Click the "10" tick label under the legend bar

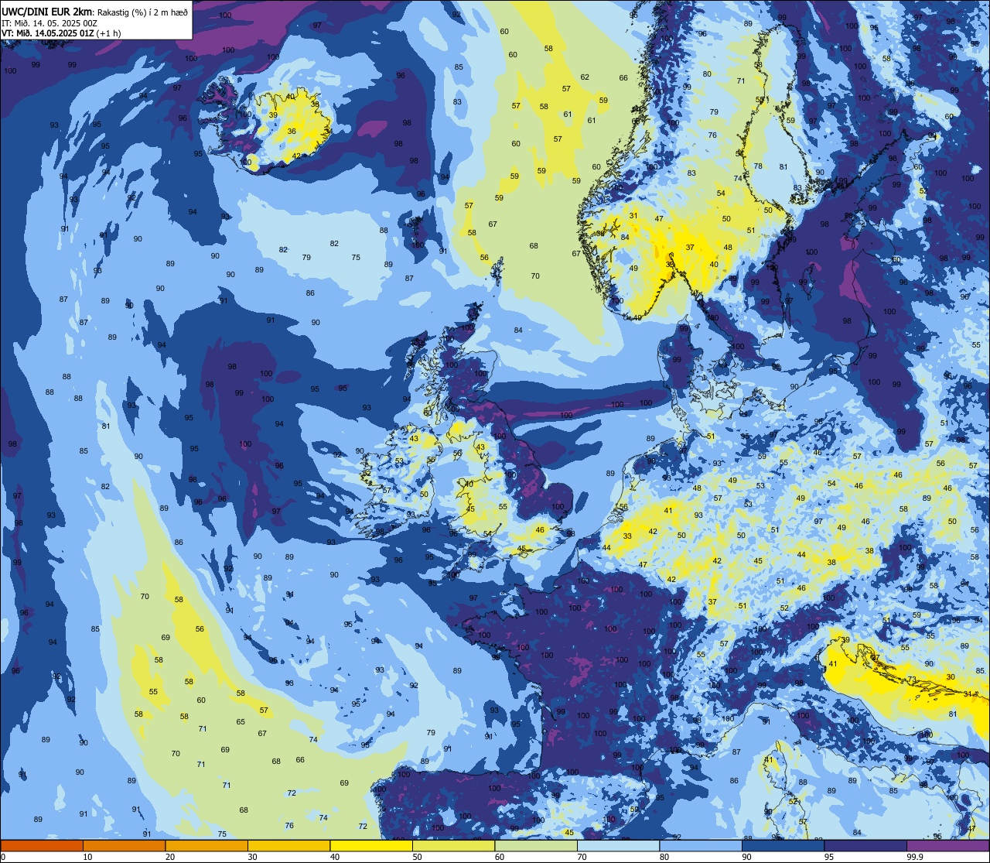(87, 856)
